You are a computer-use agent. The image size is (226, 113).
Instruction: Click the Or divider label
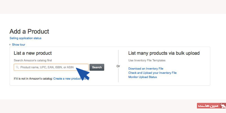click(118, 66)
